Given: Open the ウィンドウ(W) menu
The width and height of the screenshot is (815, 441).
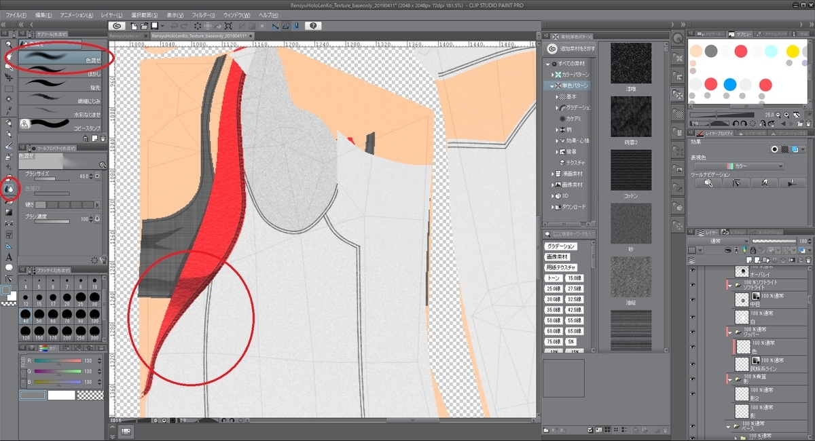Looking at the screenshot, I should point(237,15).
